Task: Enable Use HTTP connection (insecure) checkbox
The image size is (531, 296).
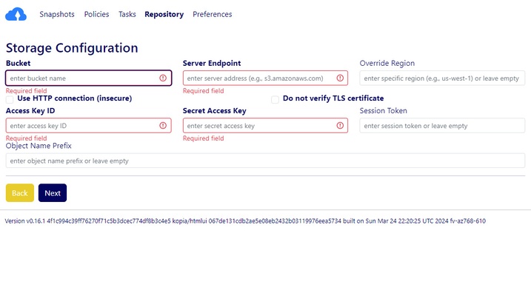Action: tap(10, 98)
